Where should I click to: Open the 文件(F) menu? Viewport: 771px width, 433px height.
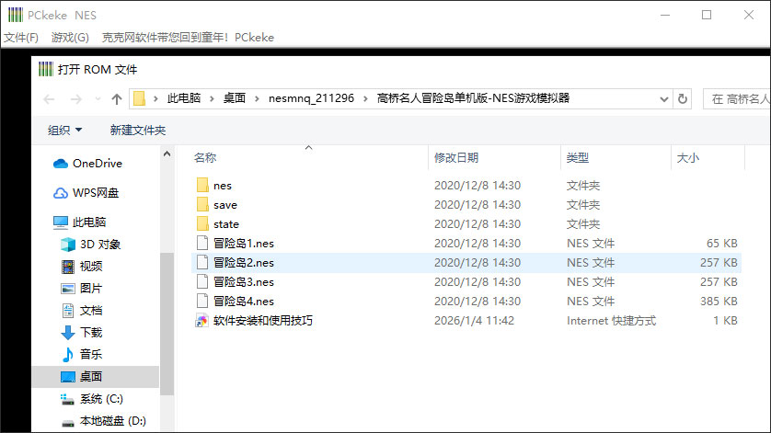pyautogui.click(x=20, y=38)
